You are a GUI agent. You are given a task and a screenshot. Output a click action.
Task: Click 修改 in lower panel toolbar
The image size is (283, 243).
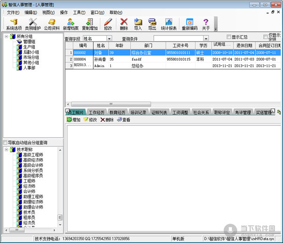click(90, 119)
